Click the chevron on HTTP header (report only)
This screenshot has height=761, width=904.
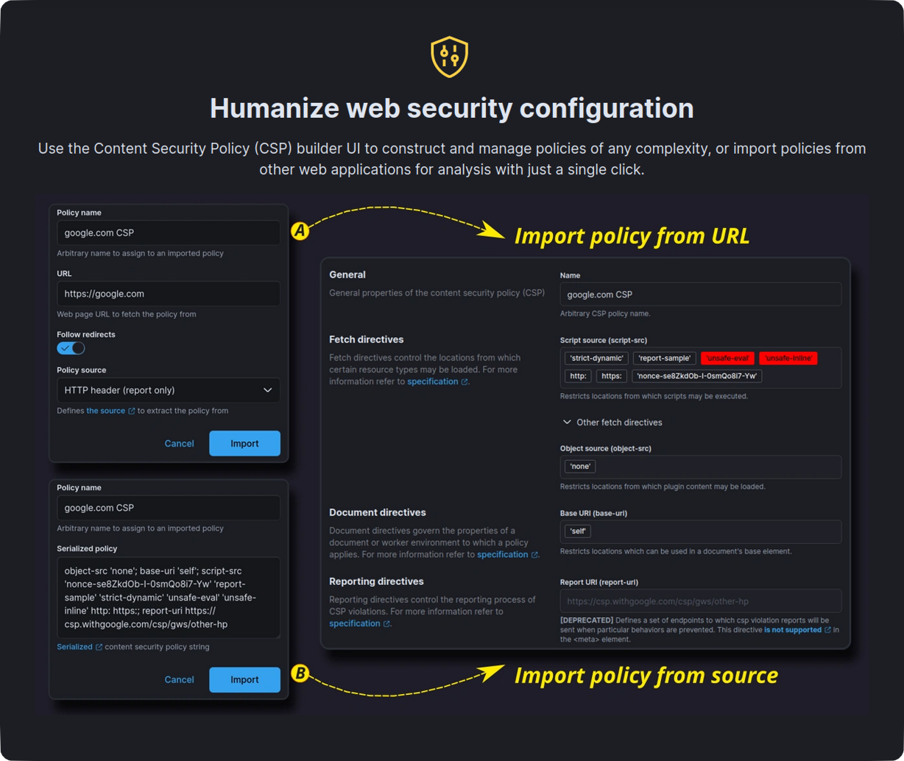[267, 390]
